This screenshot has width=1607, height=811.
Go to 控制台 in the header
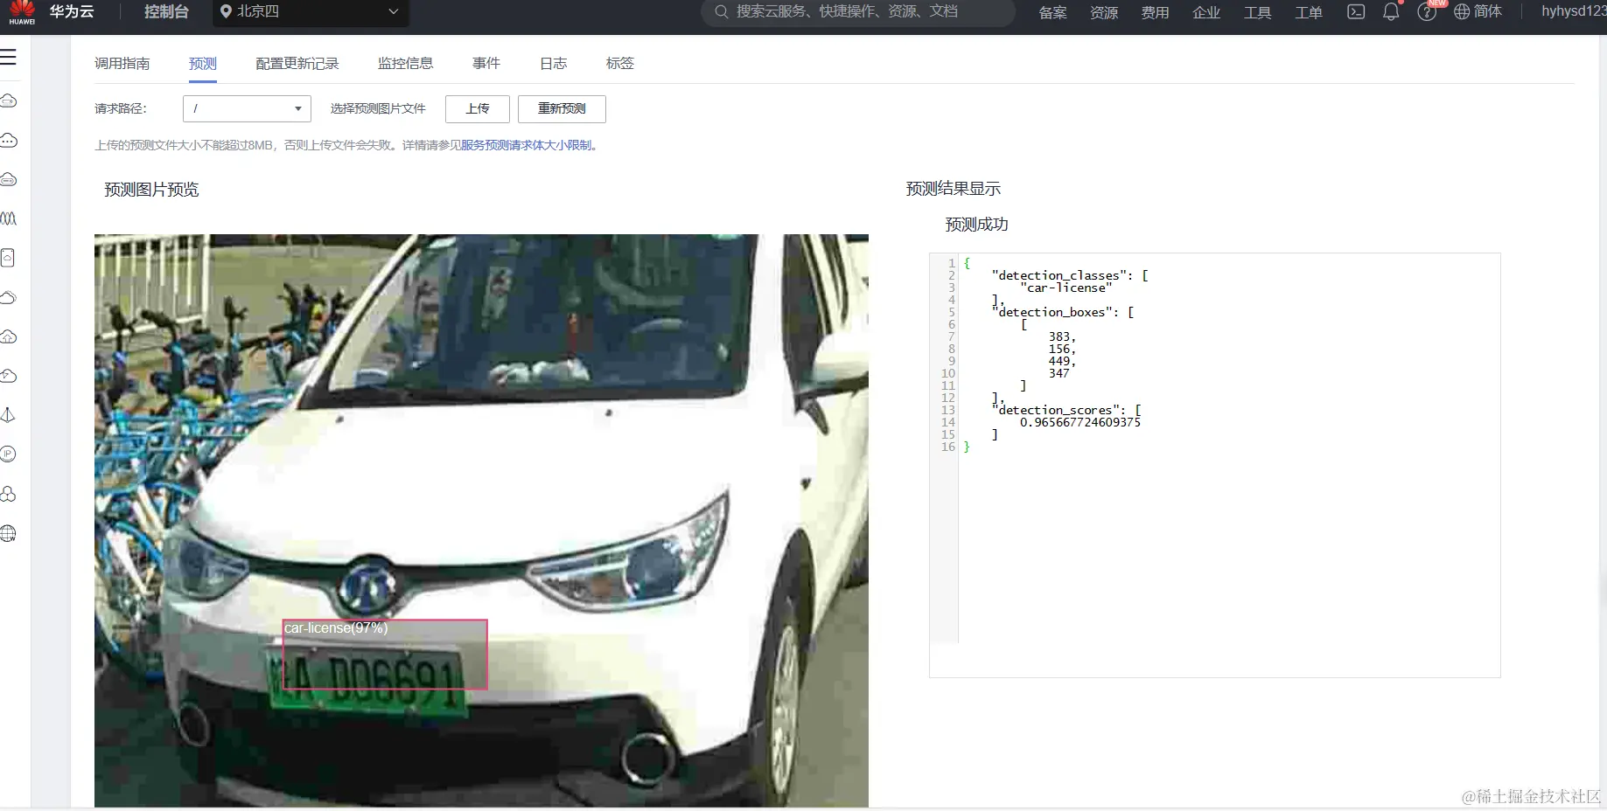pyautogui.click(x=166, y=11)
